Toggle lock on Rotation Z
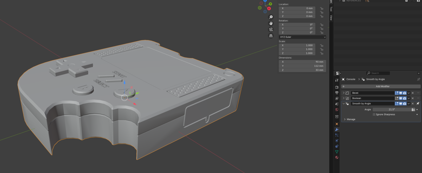The width and height of the screenshot is (422, 173). point(321,32)
